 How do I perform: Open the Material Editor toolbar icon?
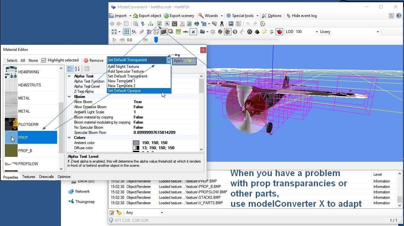[x=159, y=24]
